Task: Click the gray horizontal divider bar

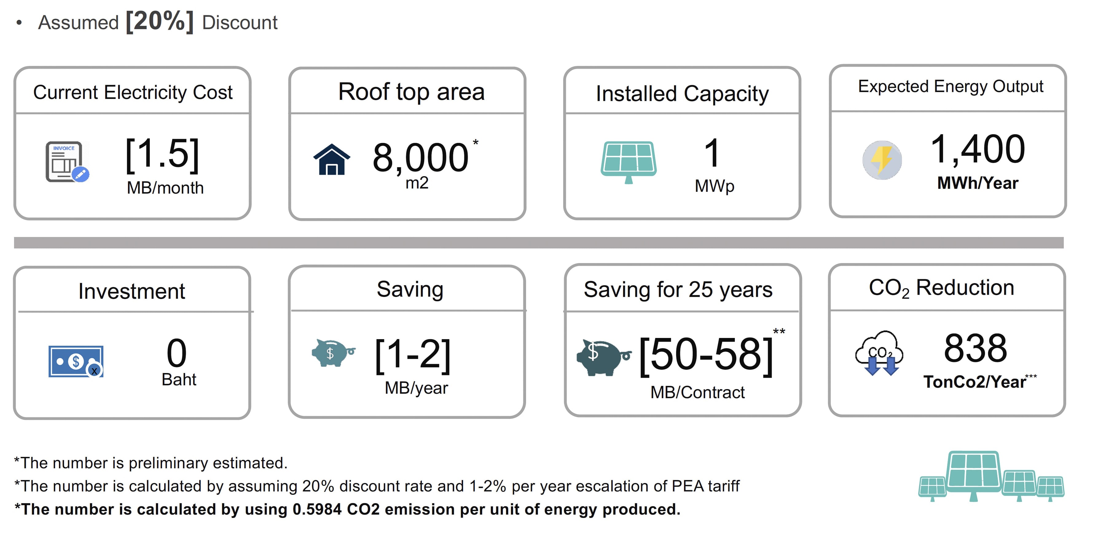Action: point(539,242)
